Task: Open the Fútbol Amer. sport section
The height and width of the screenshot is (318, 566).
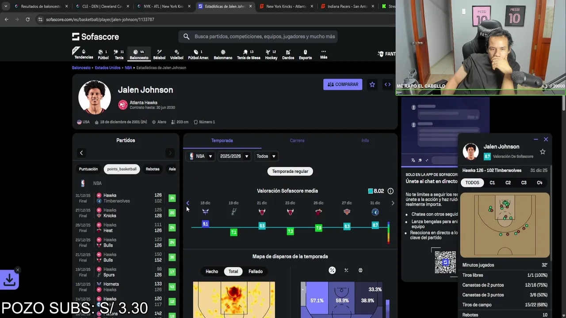Action: click(198, 55)
